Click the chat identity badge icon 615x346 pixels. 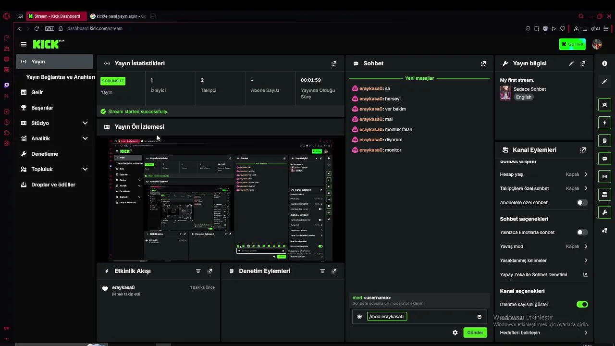(359, 317)
